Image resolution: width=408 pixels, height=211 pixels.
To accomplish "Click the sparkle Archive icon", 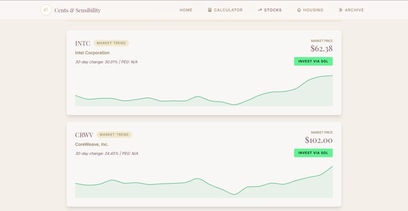I will click(x=341, y=10).
